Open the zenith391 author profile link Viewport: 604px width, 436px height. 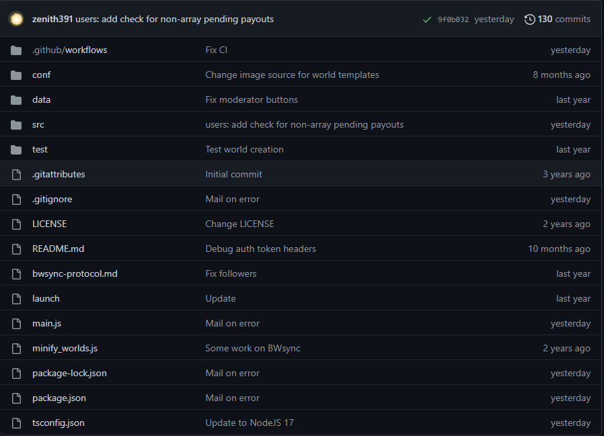52,19
